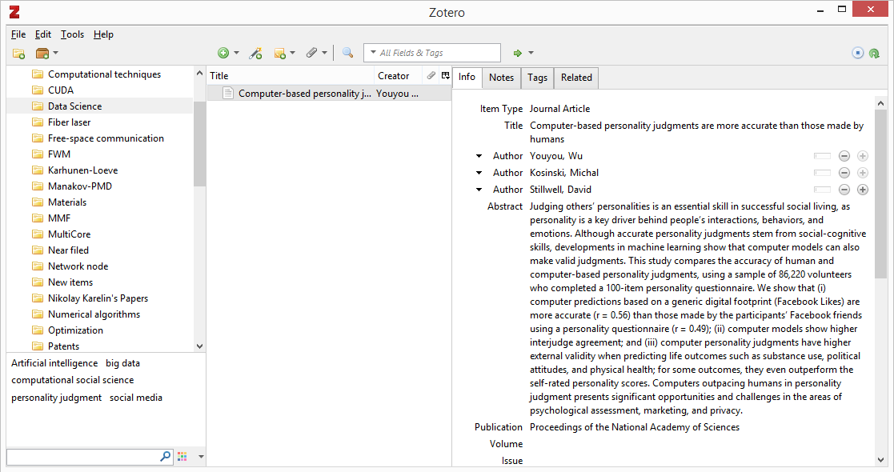The width and height of the screenshot is (894, 472).
Task: Open Advanced Search magnifier icon
Action: [x=347, y=53]
